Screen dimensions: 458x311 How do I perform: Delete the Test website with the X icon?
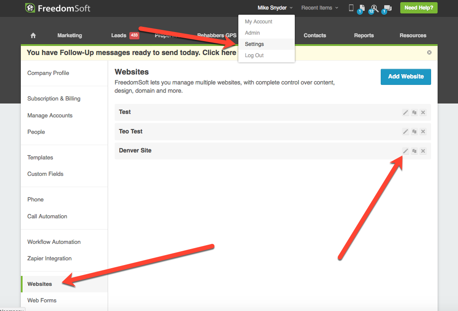click(423, 112)
